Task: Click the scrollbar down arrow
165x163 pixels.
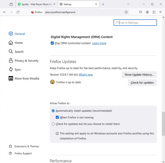Action: [x=163, y=162]
